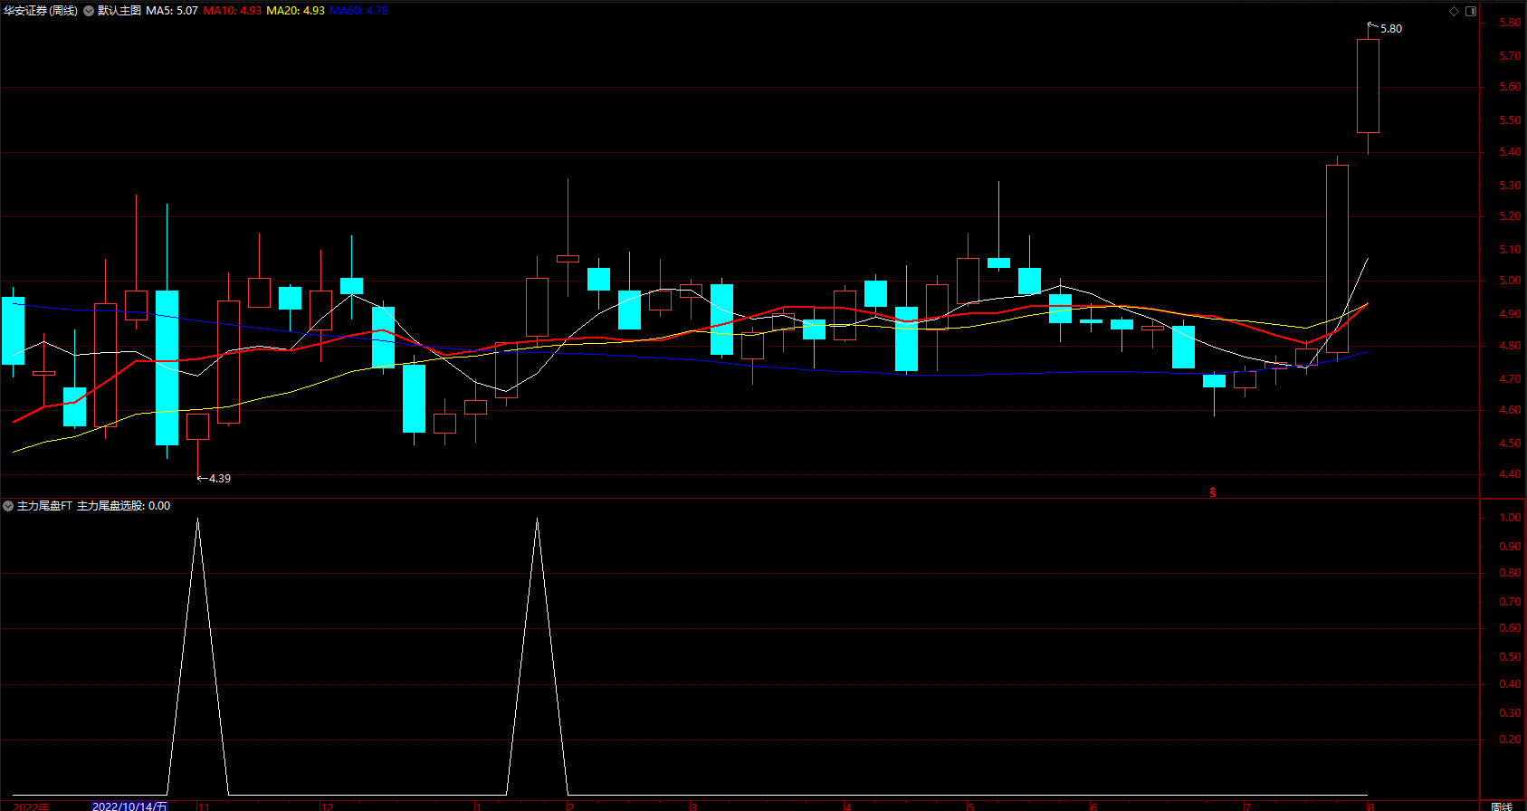The width and height of the screenshot is (1527, 811).
Task: Click the yellow MA20: 4.93 label
Action: 295,11
